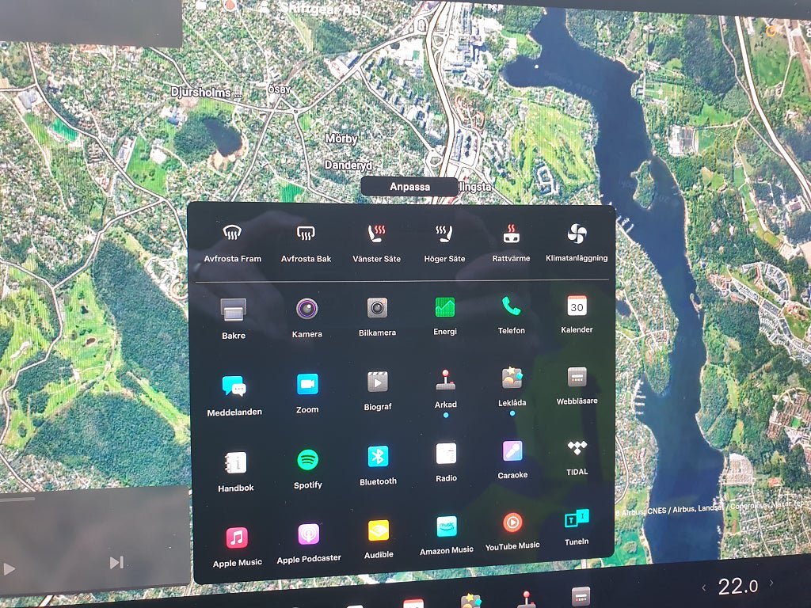Launch the YouTube Music app
Screen dimensions: 811x608
pos(512,522)
